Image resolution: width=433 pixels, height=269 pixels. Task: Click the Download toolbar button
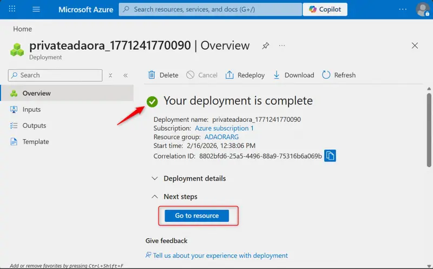[293, 75]
